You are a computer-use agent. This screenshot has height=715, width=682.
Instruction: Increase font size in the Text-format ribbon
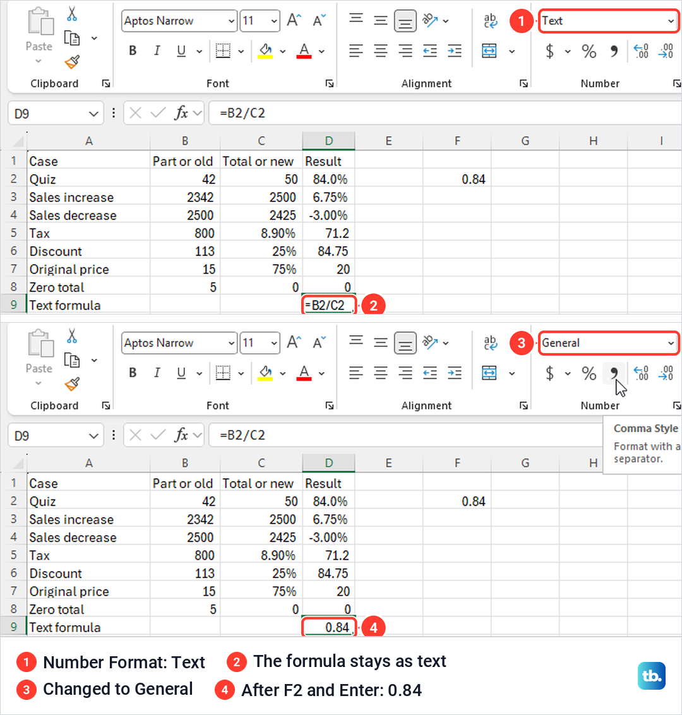coord(294,20)
